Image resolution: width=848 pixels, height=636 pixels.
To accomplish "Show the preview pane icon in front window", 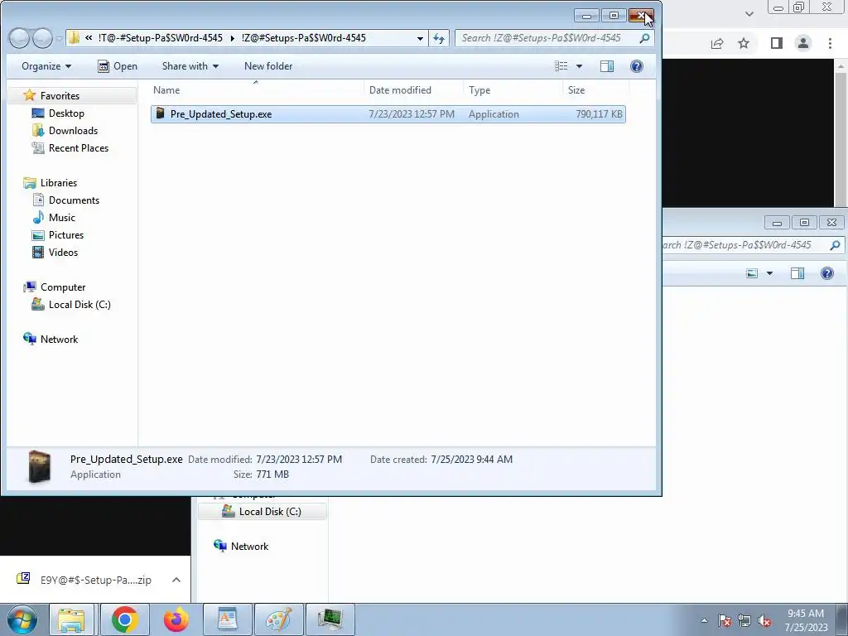I will click(x=607, y=66).
